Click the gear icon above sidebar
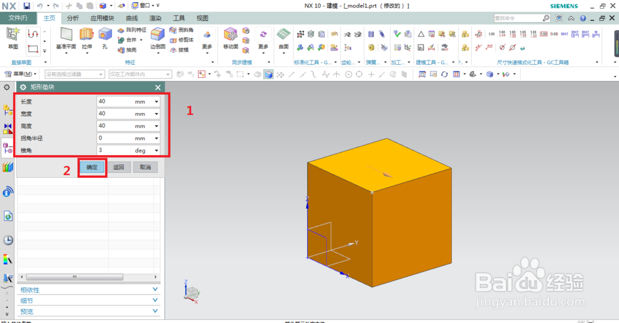Screen dimensions: 619x323 [7, 87]
